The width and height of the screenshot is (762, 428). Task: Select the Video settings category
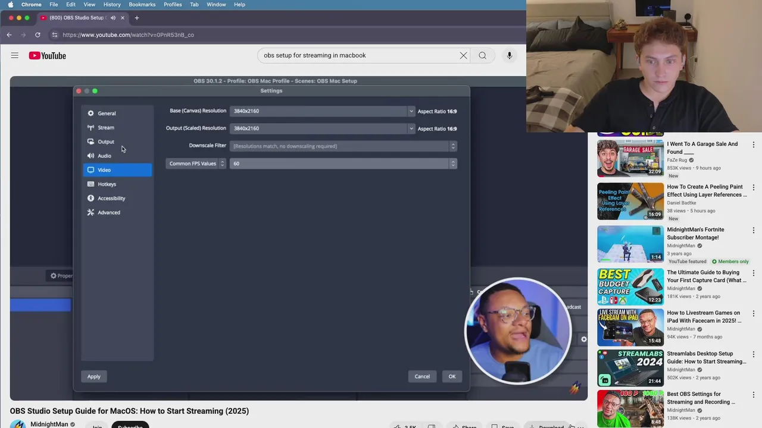point(117,170)
